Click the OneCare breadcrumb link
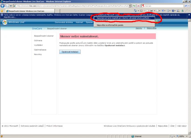Image resolution: width=191 pixels, height=138 pixels. tap(37, 28)
